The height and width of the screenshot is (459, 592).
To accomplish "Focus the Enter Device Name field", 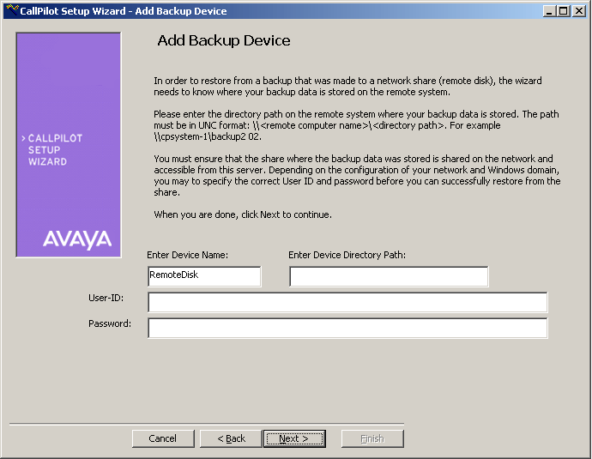I will (x=204, y=276).
